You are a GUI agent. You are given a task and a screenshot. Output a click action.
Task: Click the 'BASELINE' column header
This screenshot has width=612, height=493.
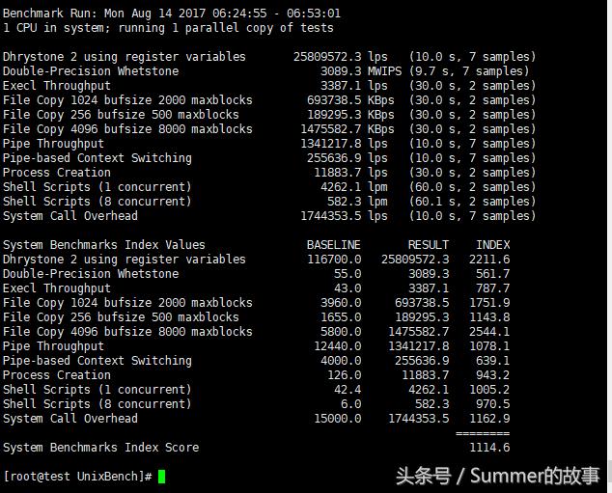(x=334, y=245)
